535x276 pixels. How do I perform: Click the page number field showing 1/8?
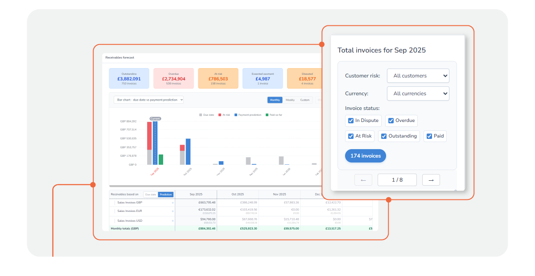click(x=397, y=180)
